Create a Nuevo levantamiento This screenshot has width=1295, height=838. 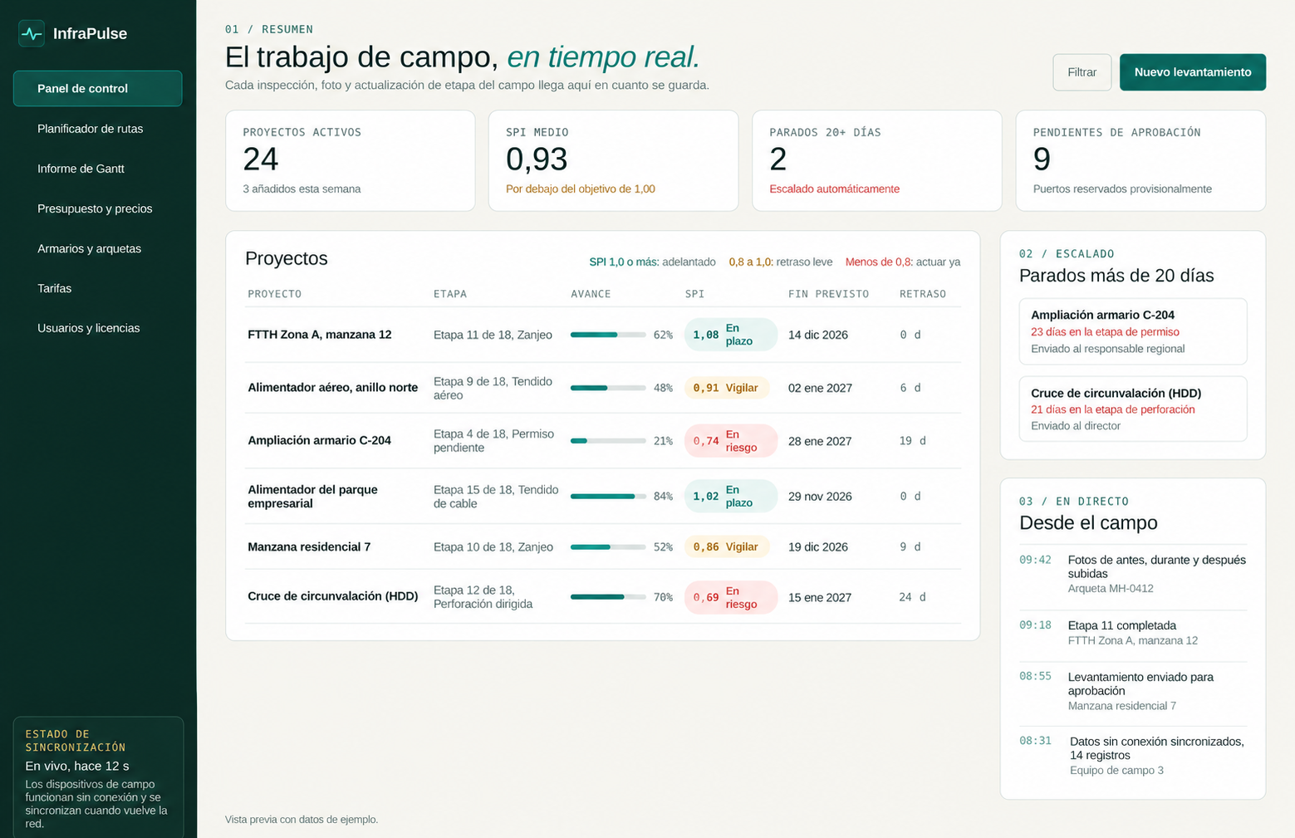(x=1192, y=72)
